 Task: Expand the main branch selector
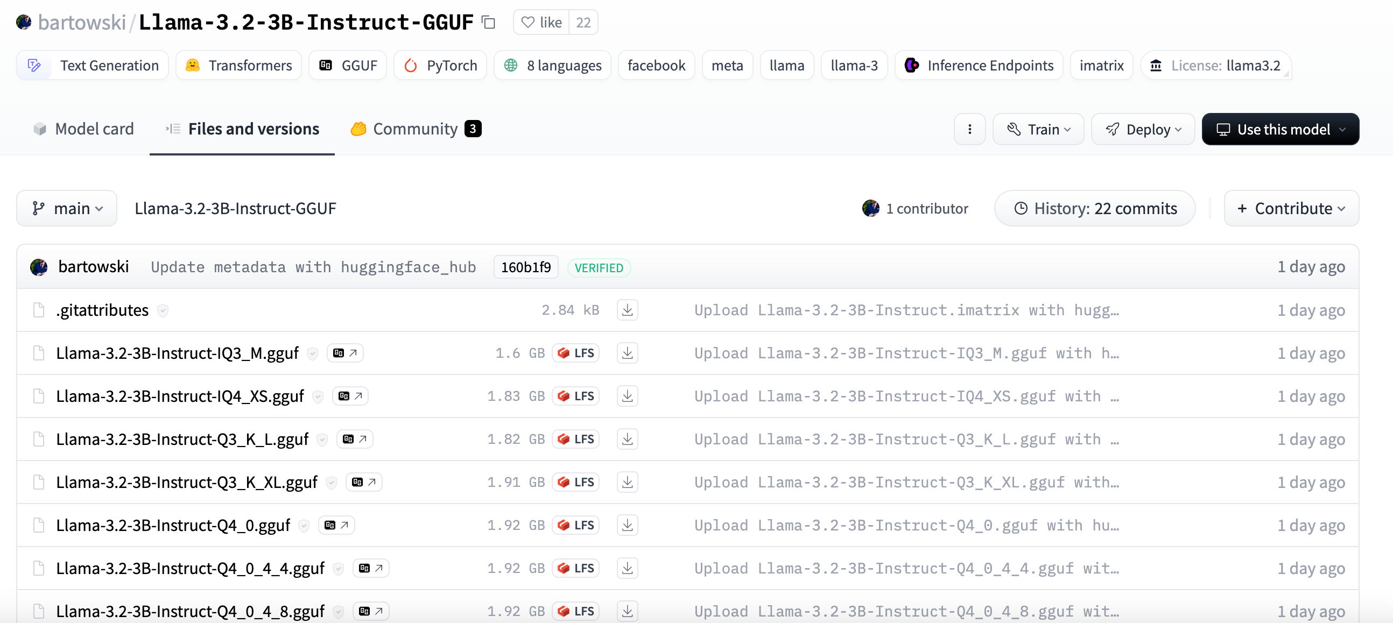(x=67, y=209)
